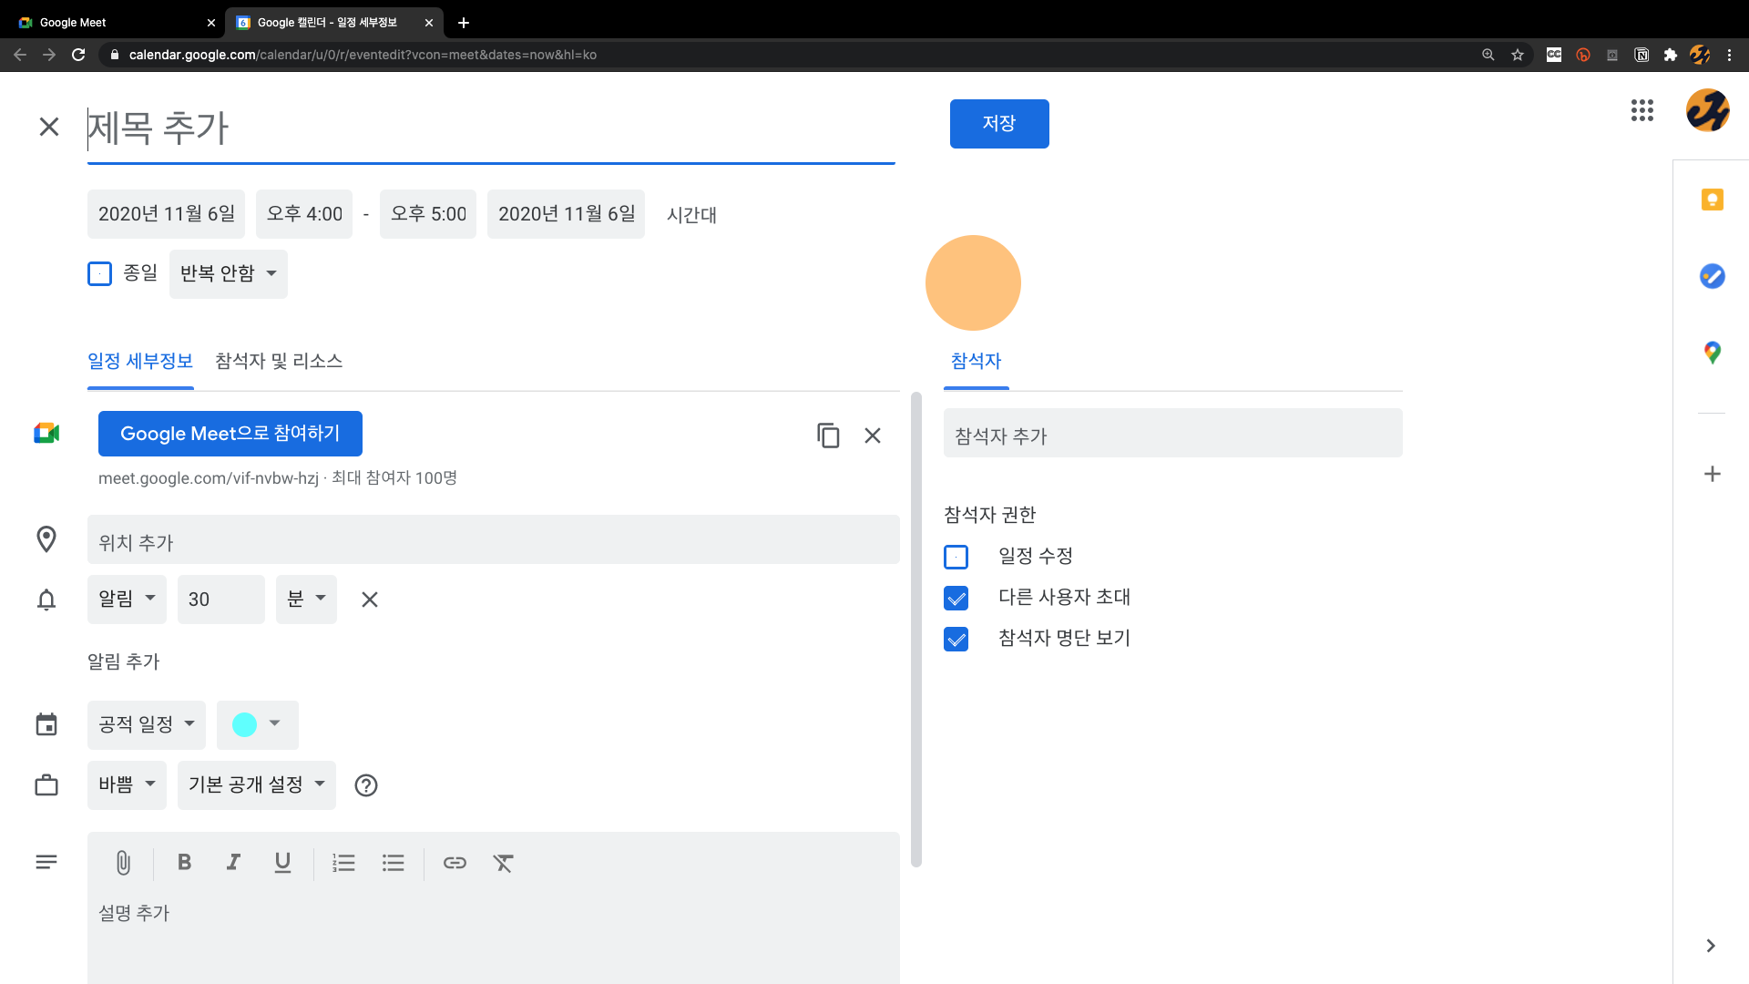Click the 참석자 추가 input field
Image resolution: width=1749 pixels, height=984 pixels.
(1172, 436)
